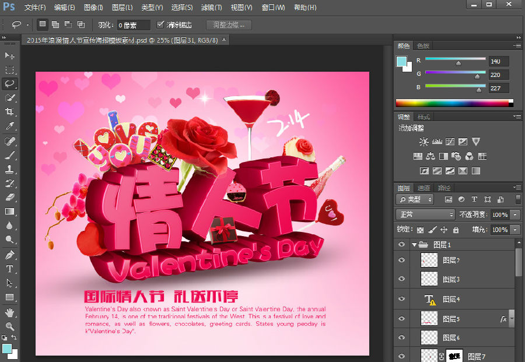525x362 pixels.
Task: Open the 正常 blend mode dropdown
Action: point(425,215)
